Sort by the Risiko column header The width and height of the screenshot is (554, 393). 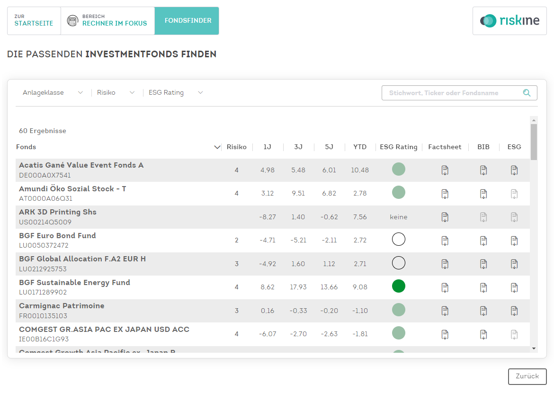pos(236,147)
